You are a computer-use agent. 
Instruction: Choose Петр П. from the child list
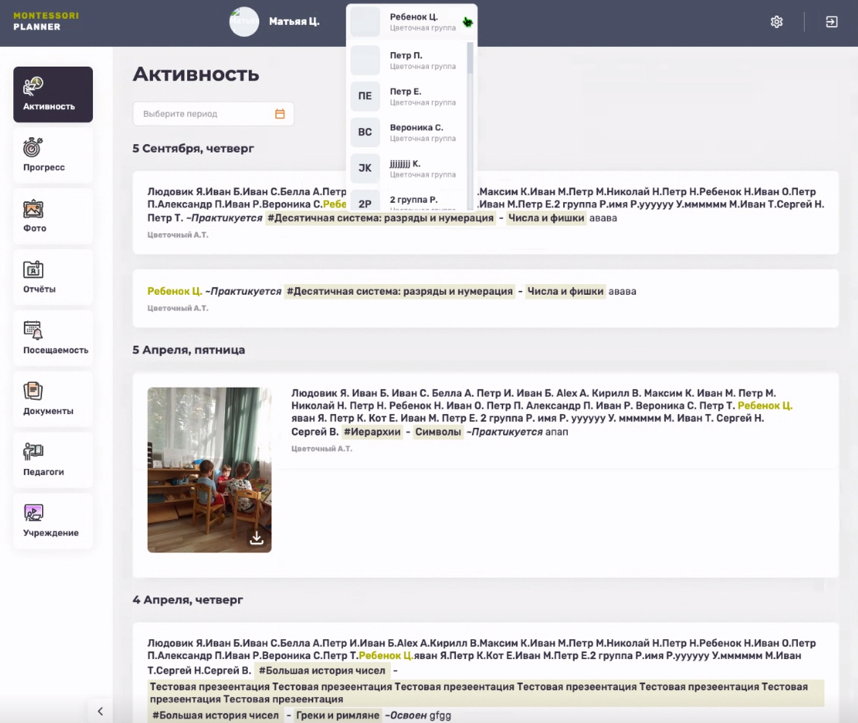(408, 60)
